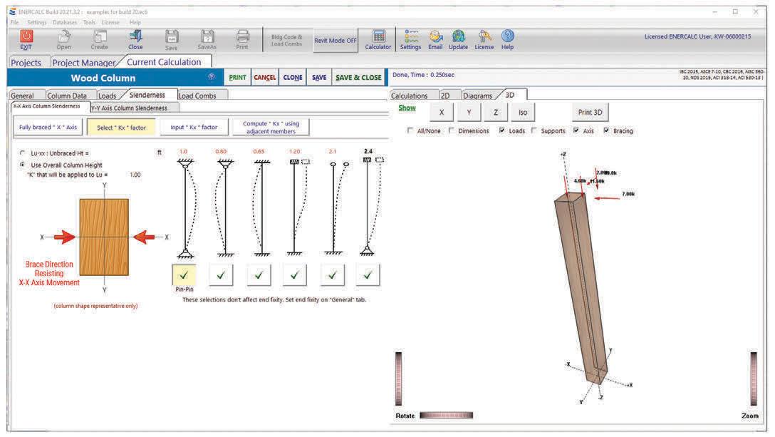
Task: Click the green PRINT button
Action: (x=237, y=78)
